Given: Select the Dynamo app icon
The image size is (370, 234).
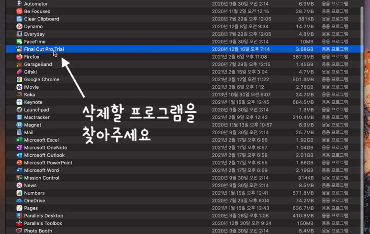Looking at the screenshot, I should 19,26.
